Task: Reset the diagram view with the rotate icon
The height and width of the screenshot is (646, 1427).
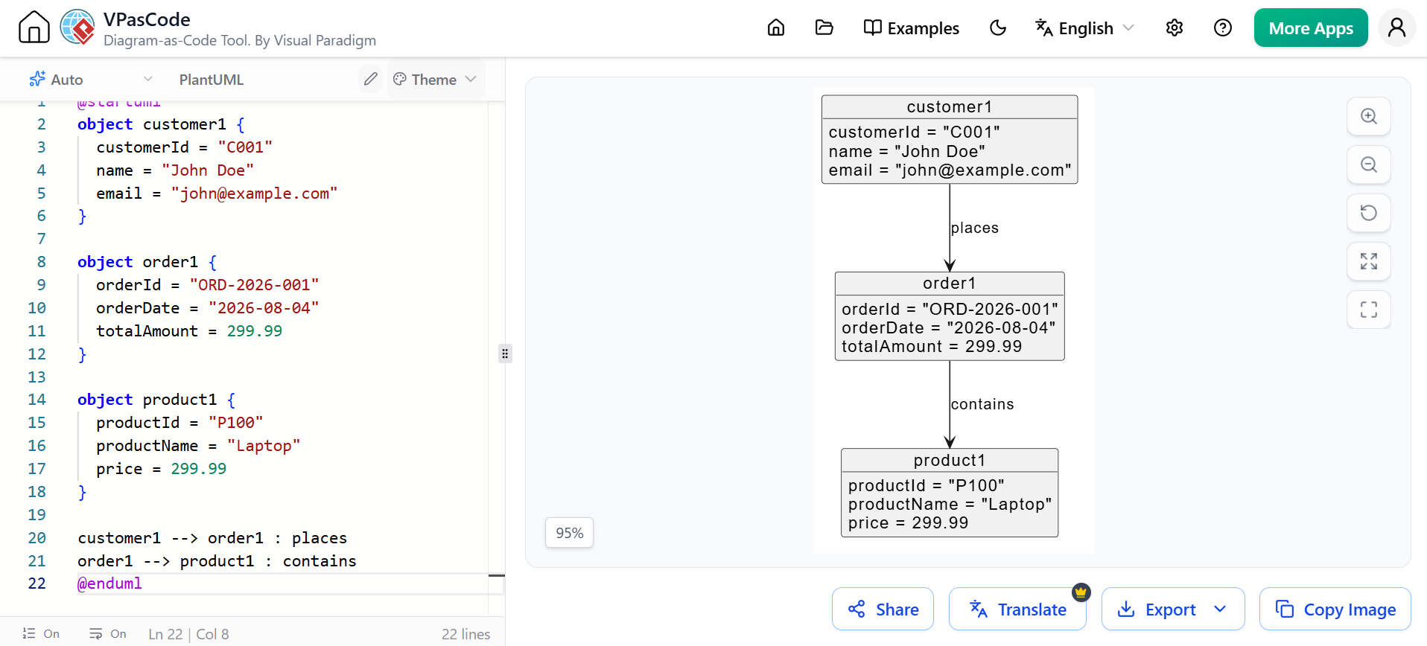Action: click(x=1368, y=213)
